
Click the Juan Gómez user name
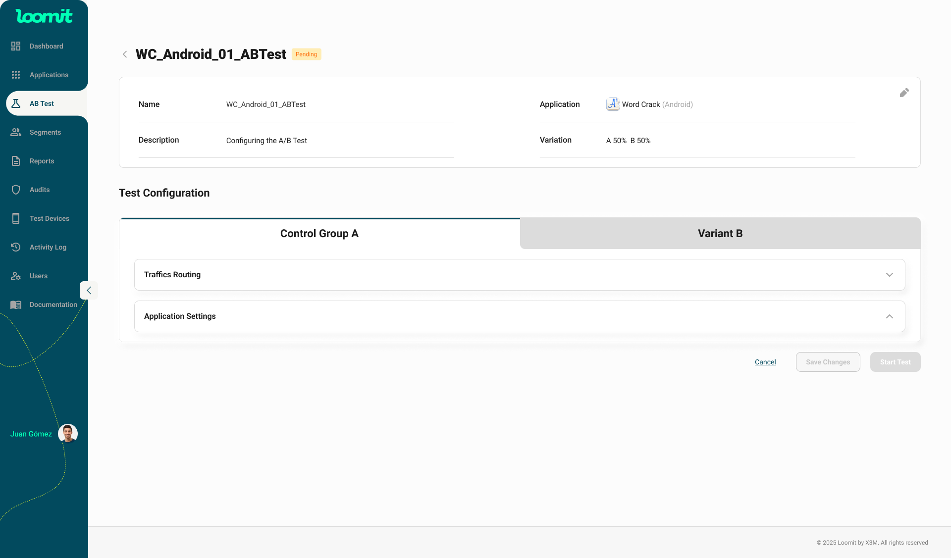click(x=31, y=434)
